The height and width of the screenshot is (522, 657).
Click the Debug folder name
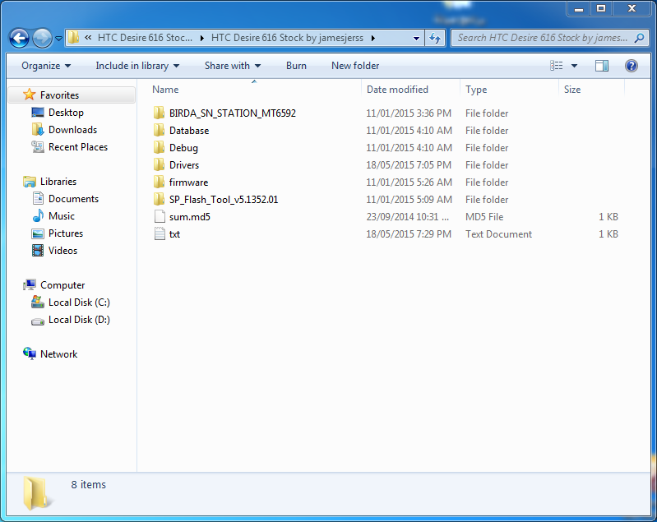click(183, 148)
